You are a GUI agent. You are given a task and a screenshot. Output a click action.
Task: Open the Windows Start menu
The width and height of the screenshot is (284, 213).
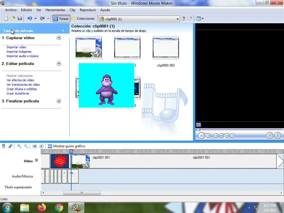7,207
